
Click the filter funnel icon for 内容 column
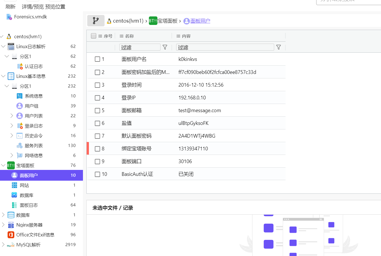(278, 47)
